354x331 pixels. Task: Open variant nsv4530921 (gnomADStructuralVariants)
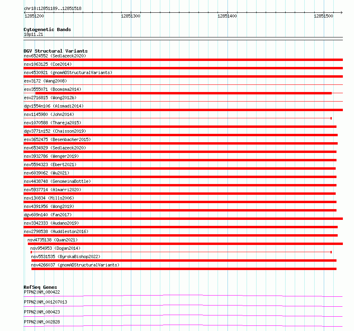68,72
